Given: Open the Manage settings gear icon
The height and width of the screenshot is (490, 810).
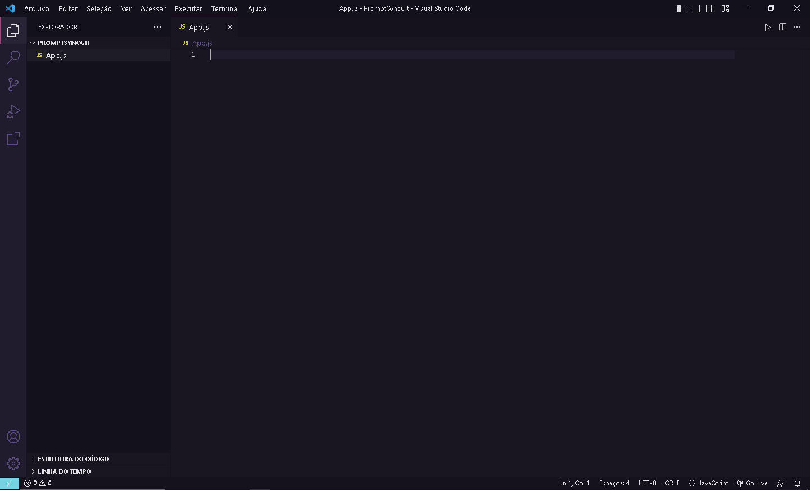Looking at the screenshot, I should pyautogui.click(x=13, y=463).
